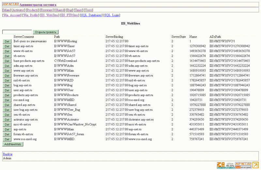Select path E:\WWW\OneWindow_NoCrypt
The width and height of the screenshot is (261, 170).
point(75,124)
